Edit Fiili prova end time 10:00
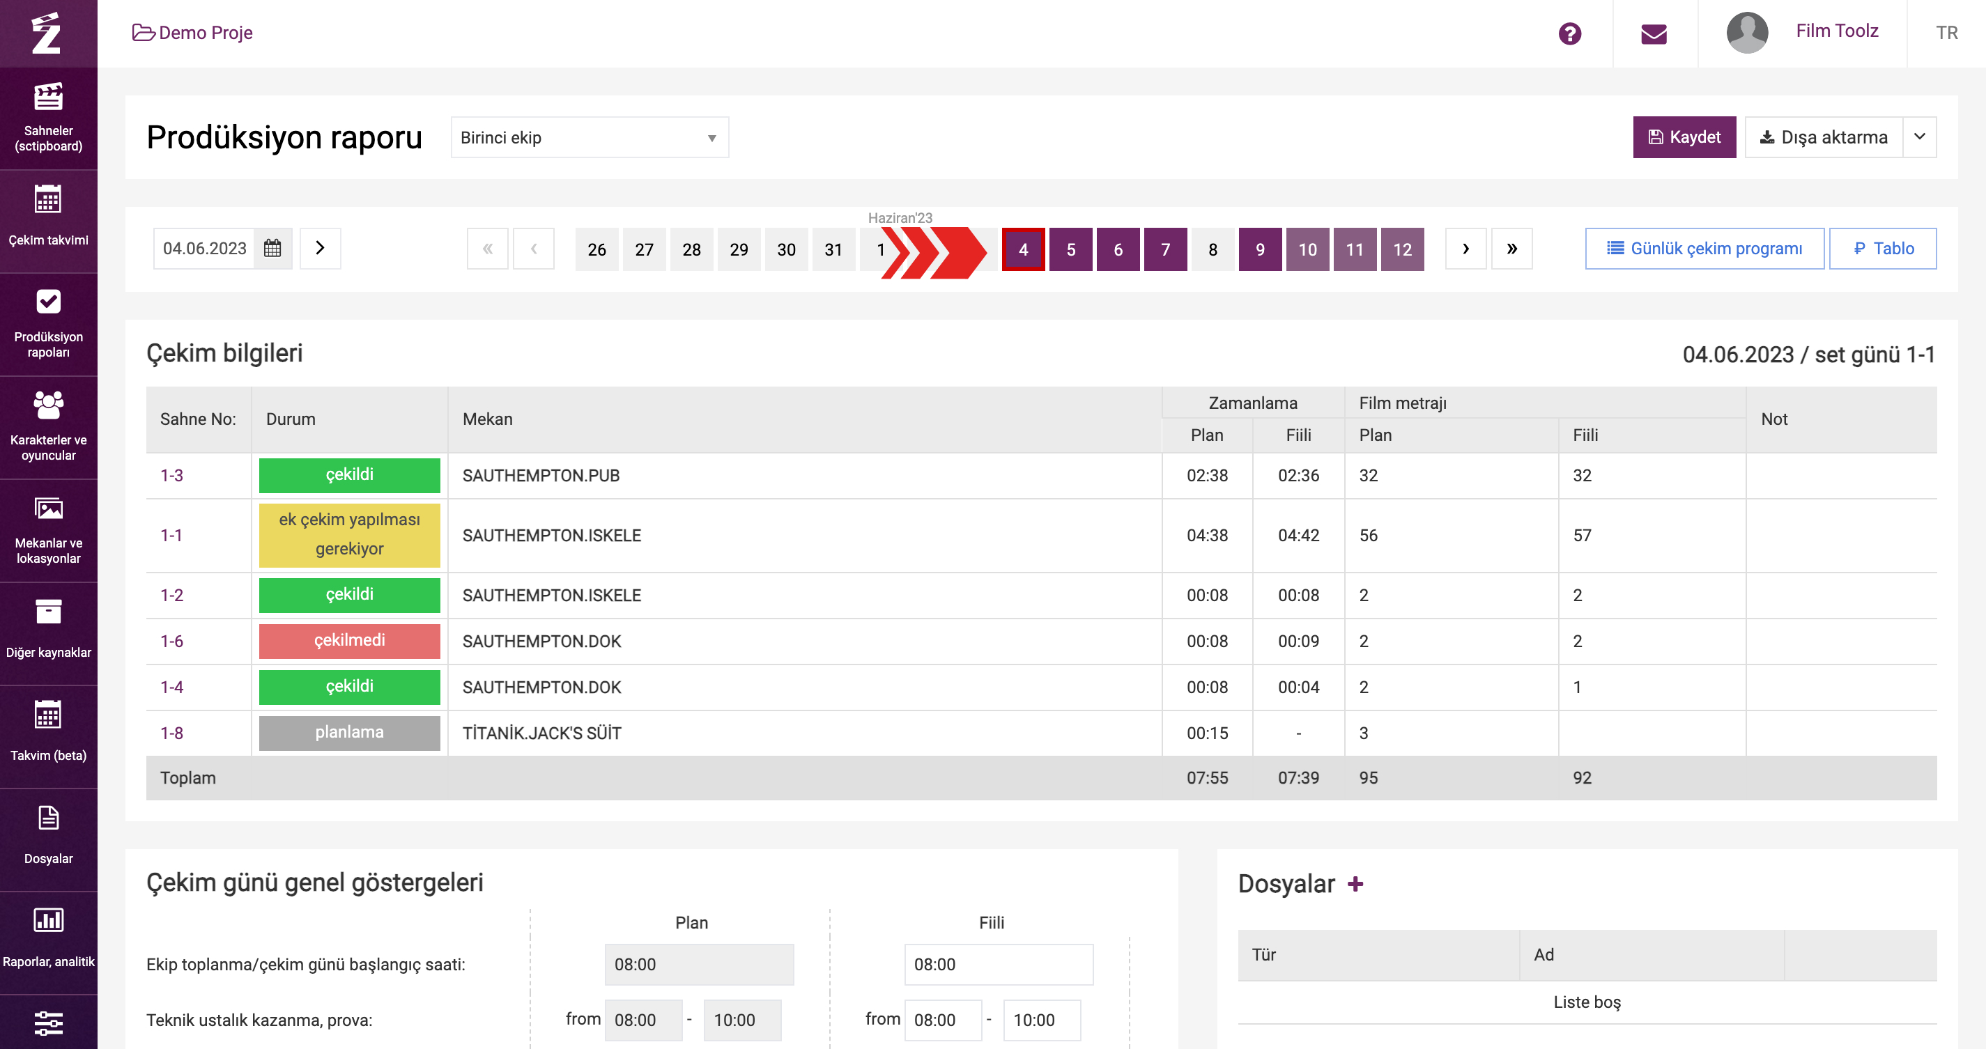The width and height of the screenshot is (1986, 1049). (1042, 1020)
